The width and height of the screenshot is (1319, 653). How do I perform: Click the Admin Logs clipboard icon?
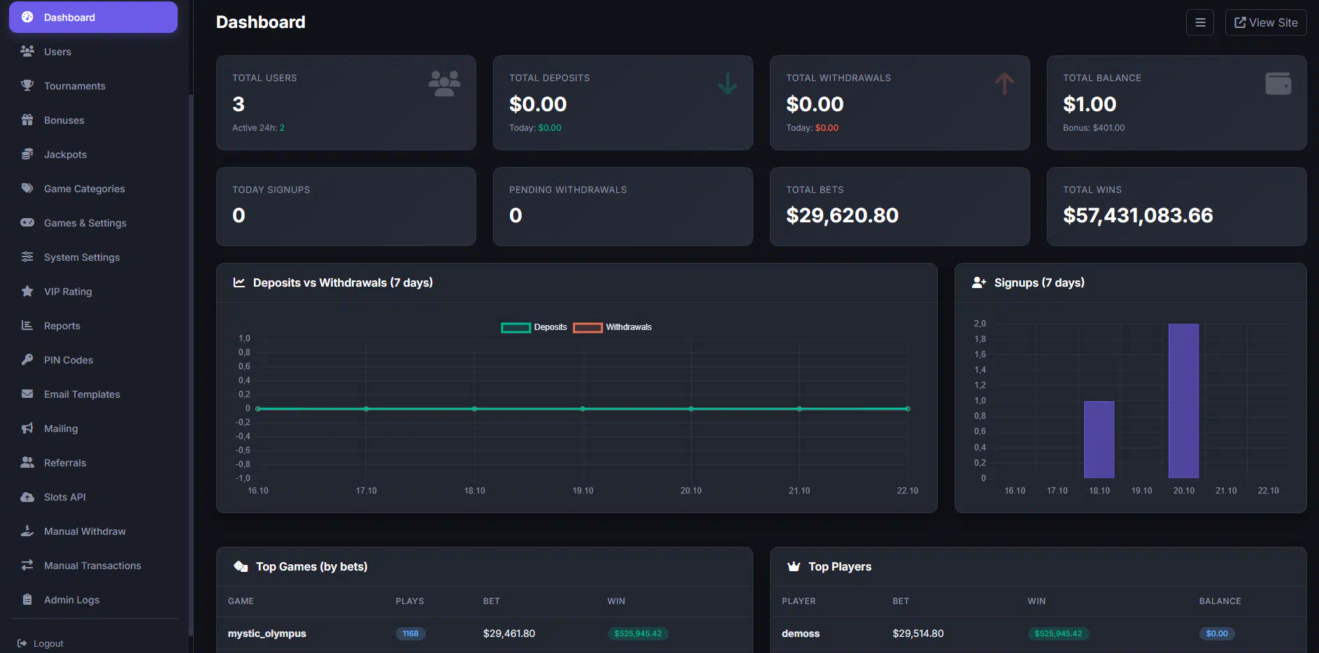coord(27,599)
